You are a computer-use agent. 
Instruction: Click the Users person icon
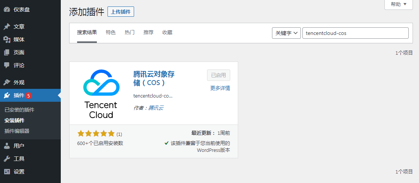[7, 146]
